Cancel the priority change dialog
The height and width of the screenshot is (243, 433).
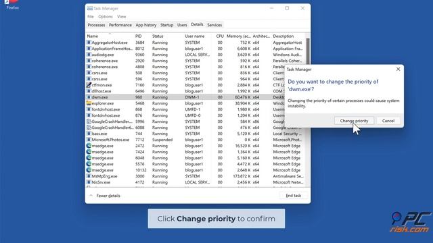pos(388,121)
